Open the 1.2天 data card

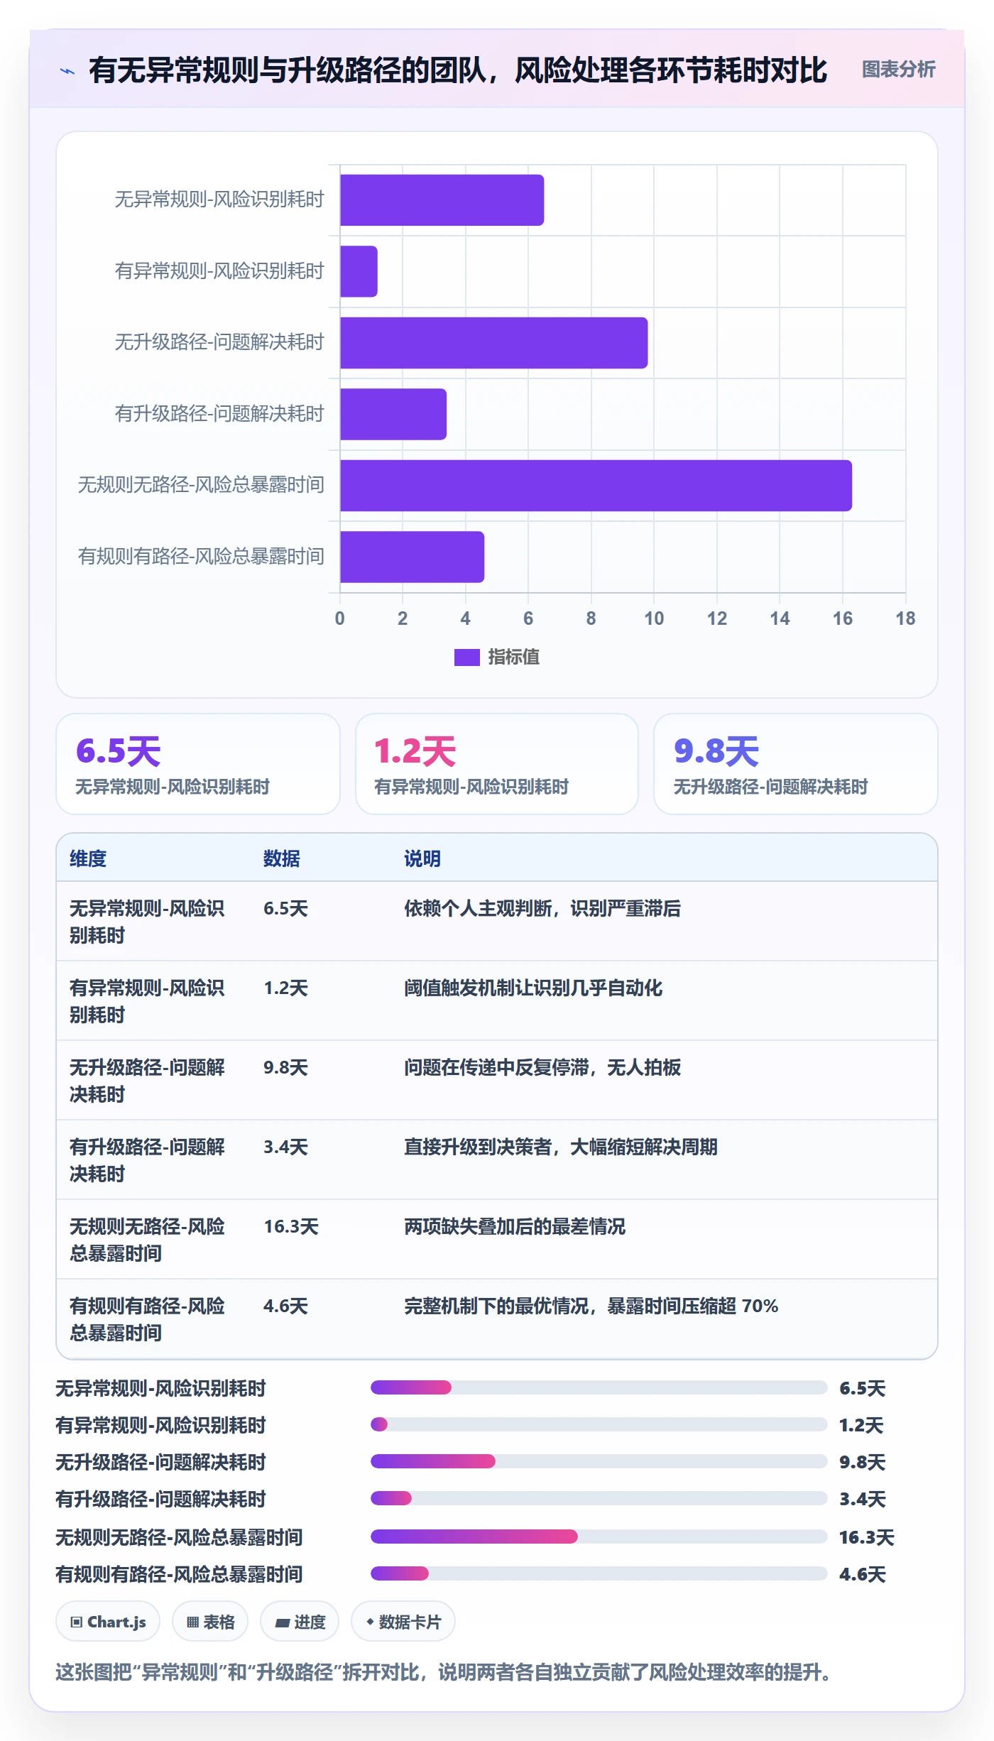point(497,764)
